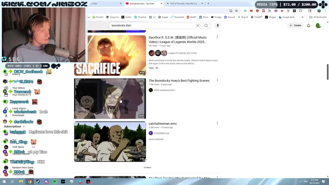Click the page vertical scrollbar thumb
This screenshot has width=329, height=185.
[x=328, y=72]
